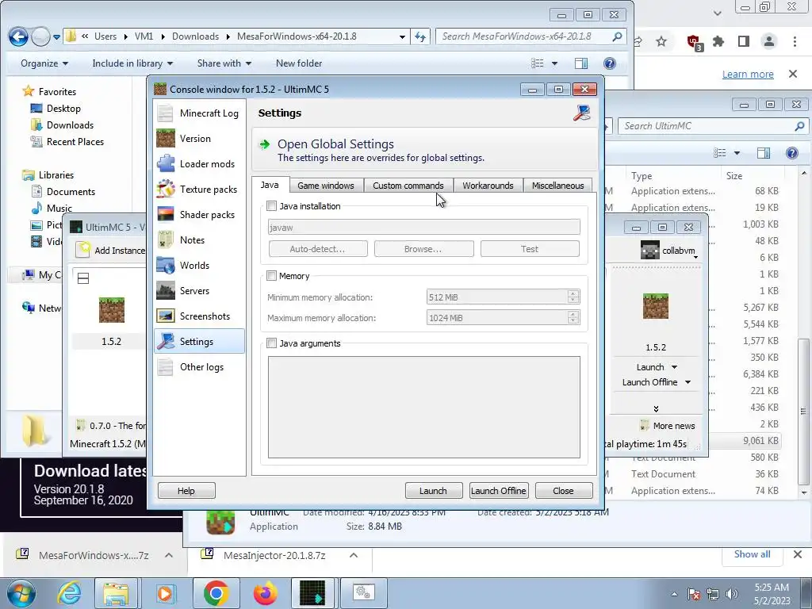This screenshot has width=812, height=609.
Task: Click More news in UltimMC
Action: click(x=674, y=426)
